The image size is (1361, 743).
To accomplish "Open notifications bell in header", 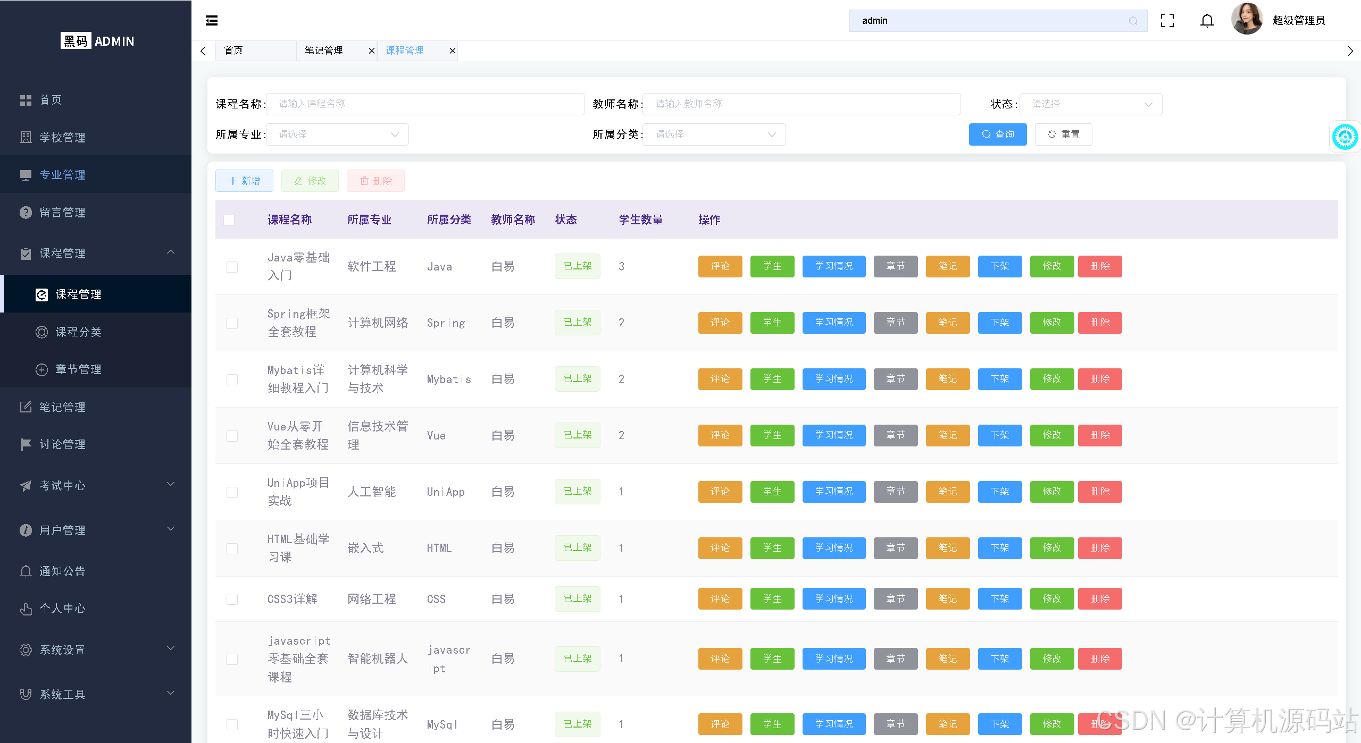I will coord(1207,21).
